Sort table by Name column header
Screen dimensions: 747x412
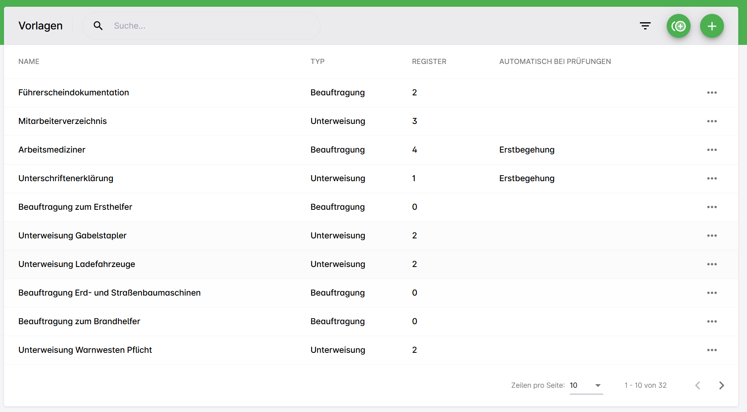click(x=29, y=62)
